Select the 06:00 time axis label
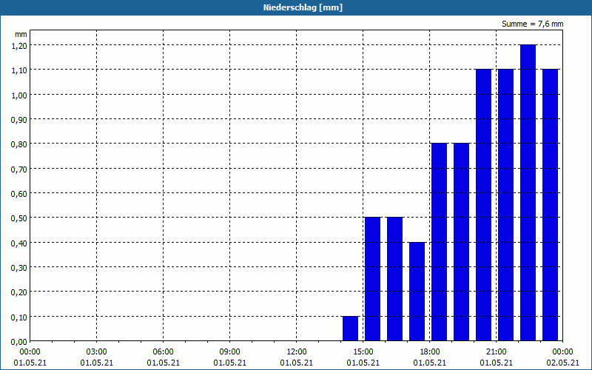This screenshot has width=592, height=370. [x=163, y=352]
